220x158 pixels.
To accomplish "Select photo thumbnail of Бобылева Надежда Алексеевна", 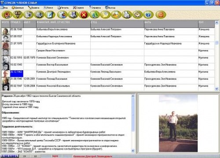I will (6, 38).
